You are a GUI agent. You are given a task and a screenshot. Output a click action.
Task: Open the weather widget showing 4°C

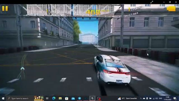pyautogui.click(x=127, y=98)
